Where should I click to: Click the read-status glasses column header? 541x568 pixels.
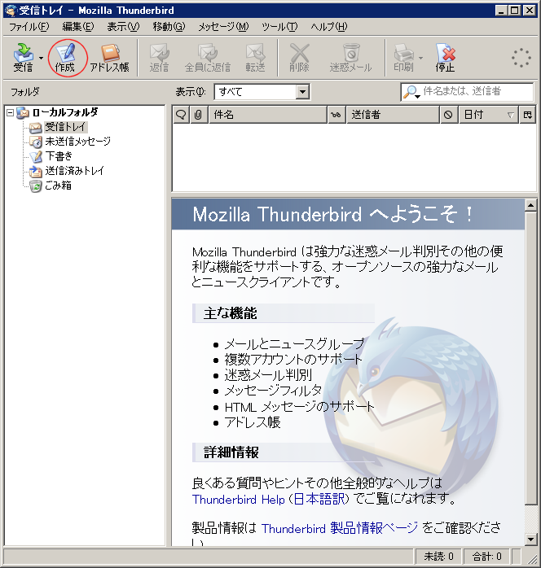[x=336, y=115]
